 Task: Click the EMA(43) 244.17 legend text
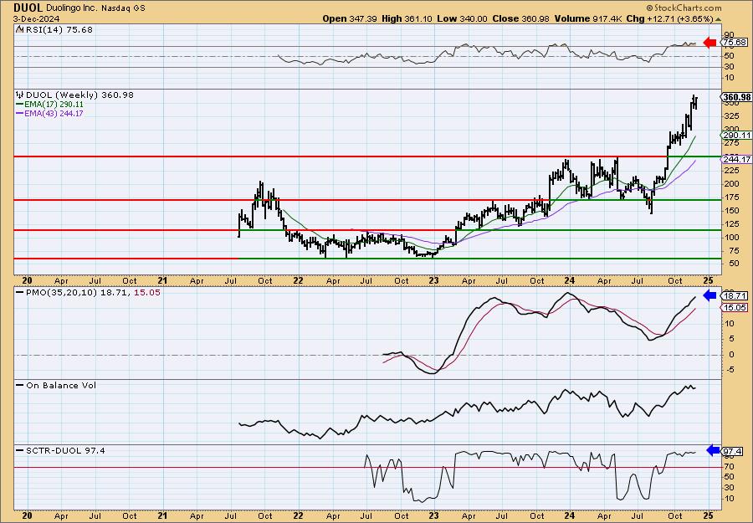click(54, 113)
